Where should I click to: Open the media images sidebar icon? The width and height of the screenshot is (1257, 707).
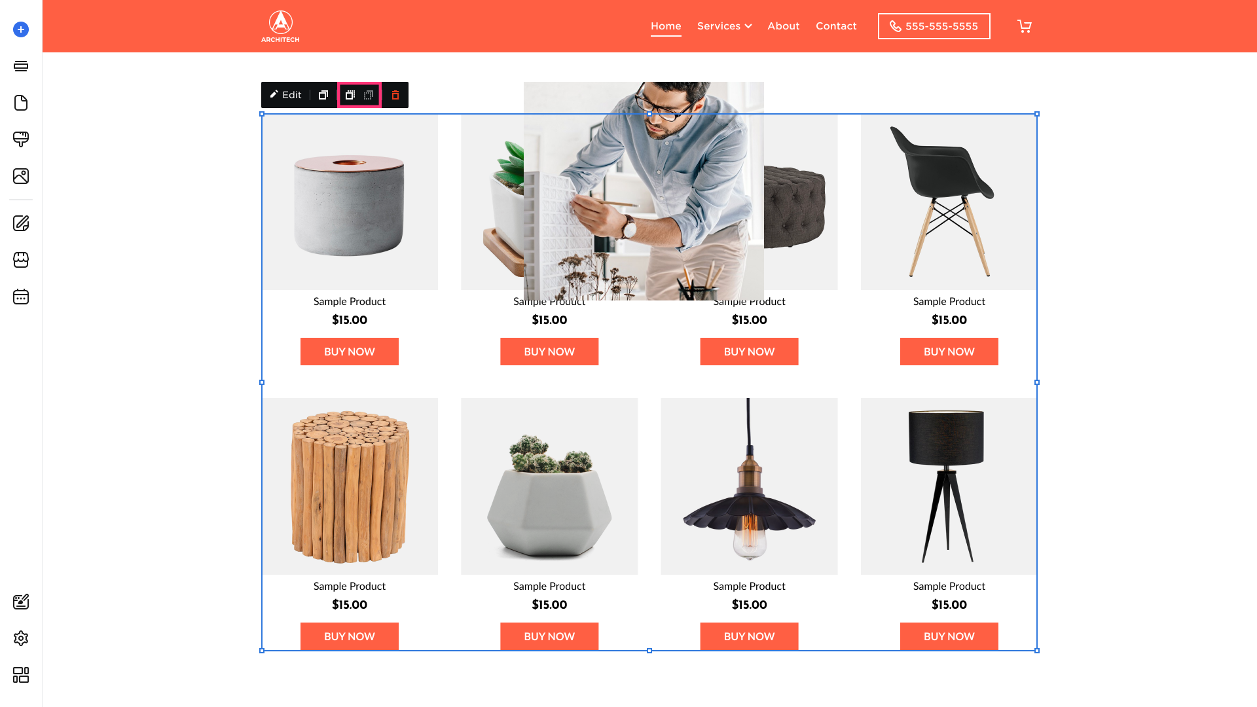(21, 176)
